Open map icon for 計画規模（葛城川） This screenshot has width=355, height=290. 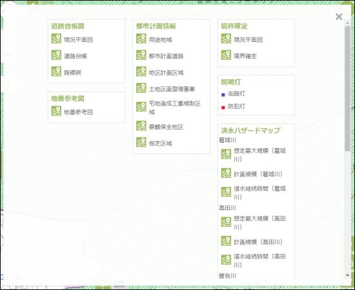(226, 173)
